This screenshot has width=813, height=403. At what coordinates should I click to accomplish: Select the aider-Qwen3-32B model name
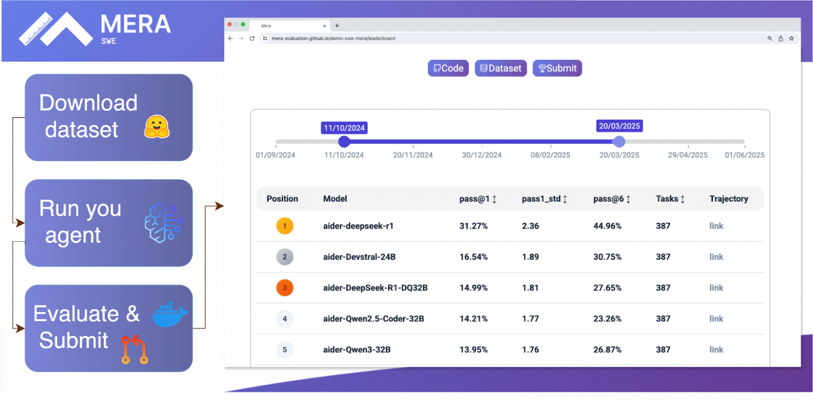[x=357, y=350]
